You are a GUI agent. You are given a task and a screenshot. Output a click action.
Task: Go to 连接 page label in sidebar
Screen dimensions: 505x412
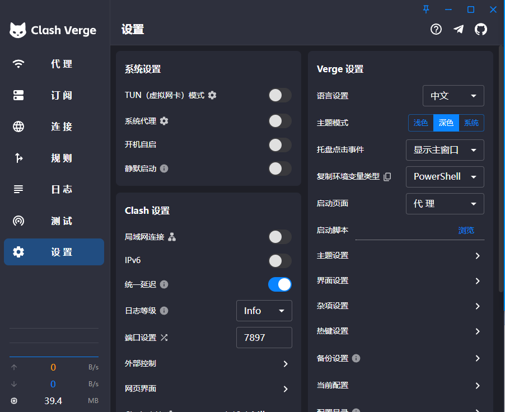[62, 127]
